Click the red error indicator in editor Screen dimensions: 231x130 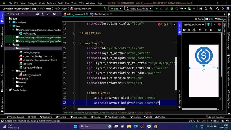pyautogui.click(x=160, y=24)
